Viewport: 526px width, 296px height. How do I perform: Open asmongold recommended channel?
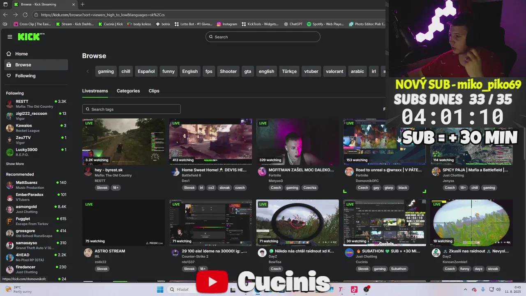coord(36,209)
